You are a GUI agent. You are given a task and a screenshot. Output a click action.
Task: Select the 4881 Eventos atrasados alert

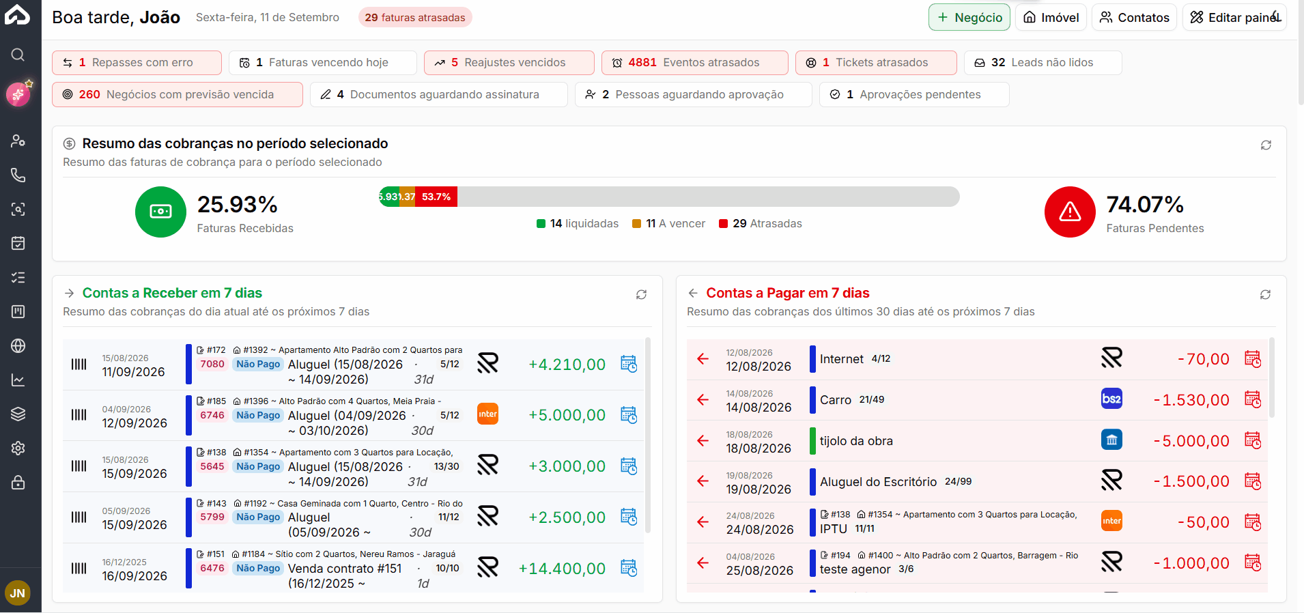click(694, 62)
